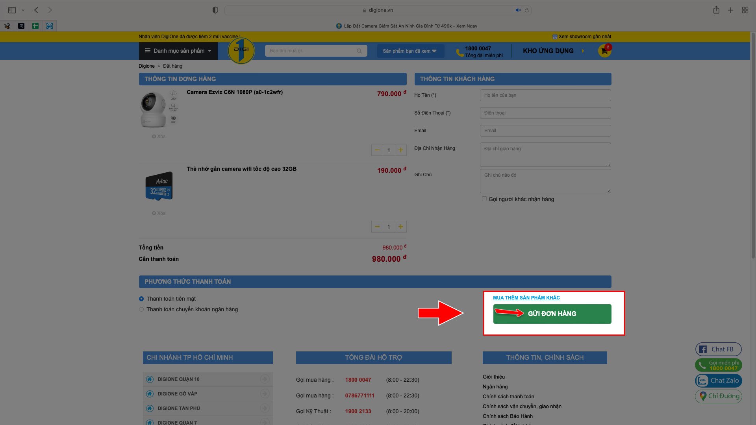Open Sản phẩm bạn đã xem dropdown
The width and height of the screenshot is (756, 425).
[409, 51]
